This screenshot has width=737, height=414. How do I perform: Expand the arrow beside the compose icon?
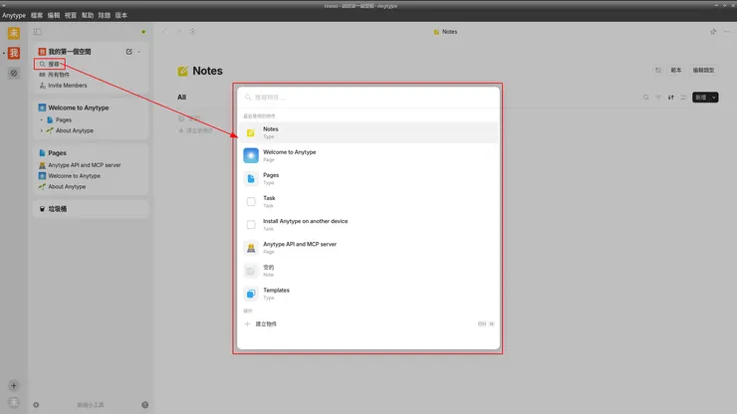click(138, 52)
